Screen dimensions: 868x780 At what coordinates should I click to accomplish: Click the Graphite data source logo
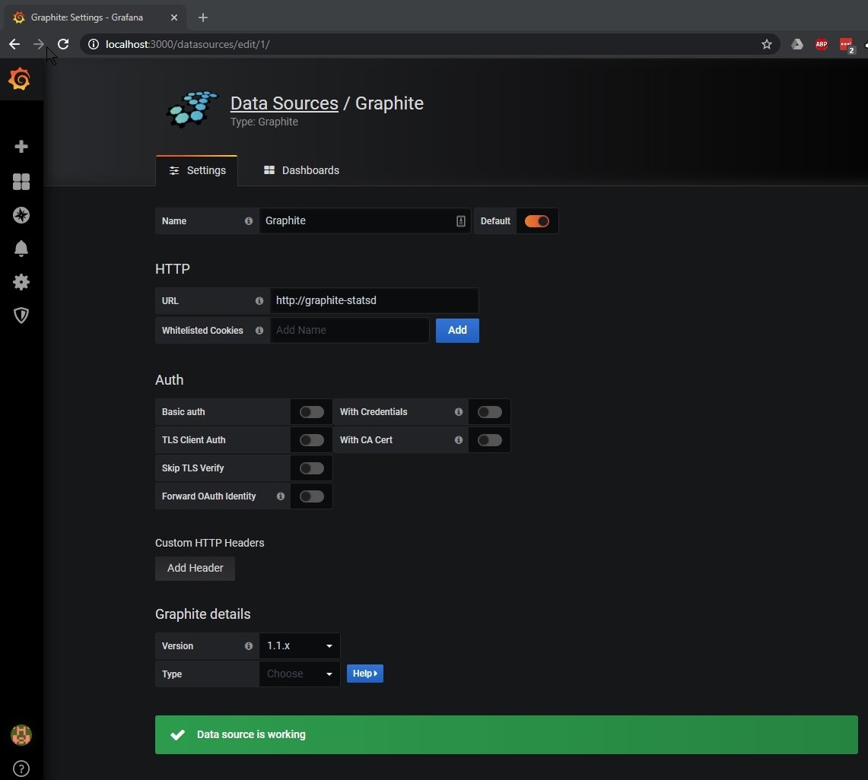click(x=192, y=109)
